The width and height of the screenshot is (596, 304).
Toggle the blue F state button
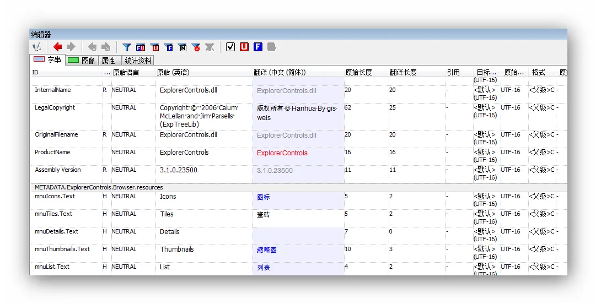coord(258,47)
